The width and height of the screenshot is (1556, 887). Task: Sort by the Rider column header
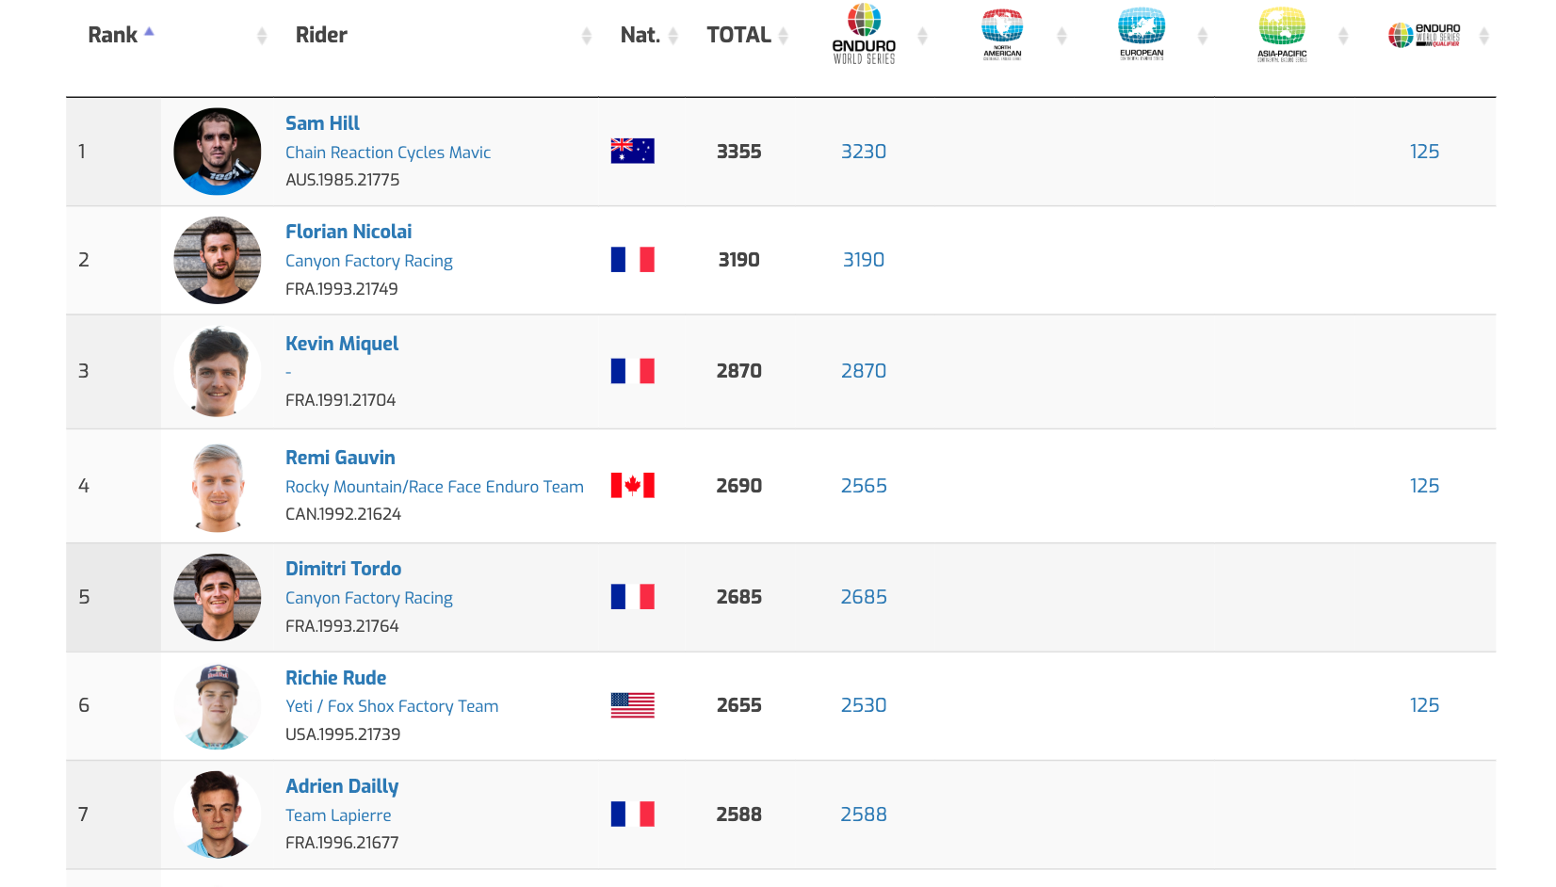pyautogui.click(x=321, y=36)
